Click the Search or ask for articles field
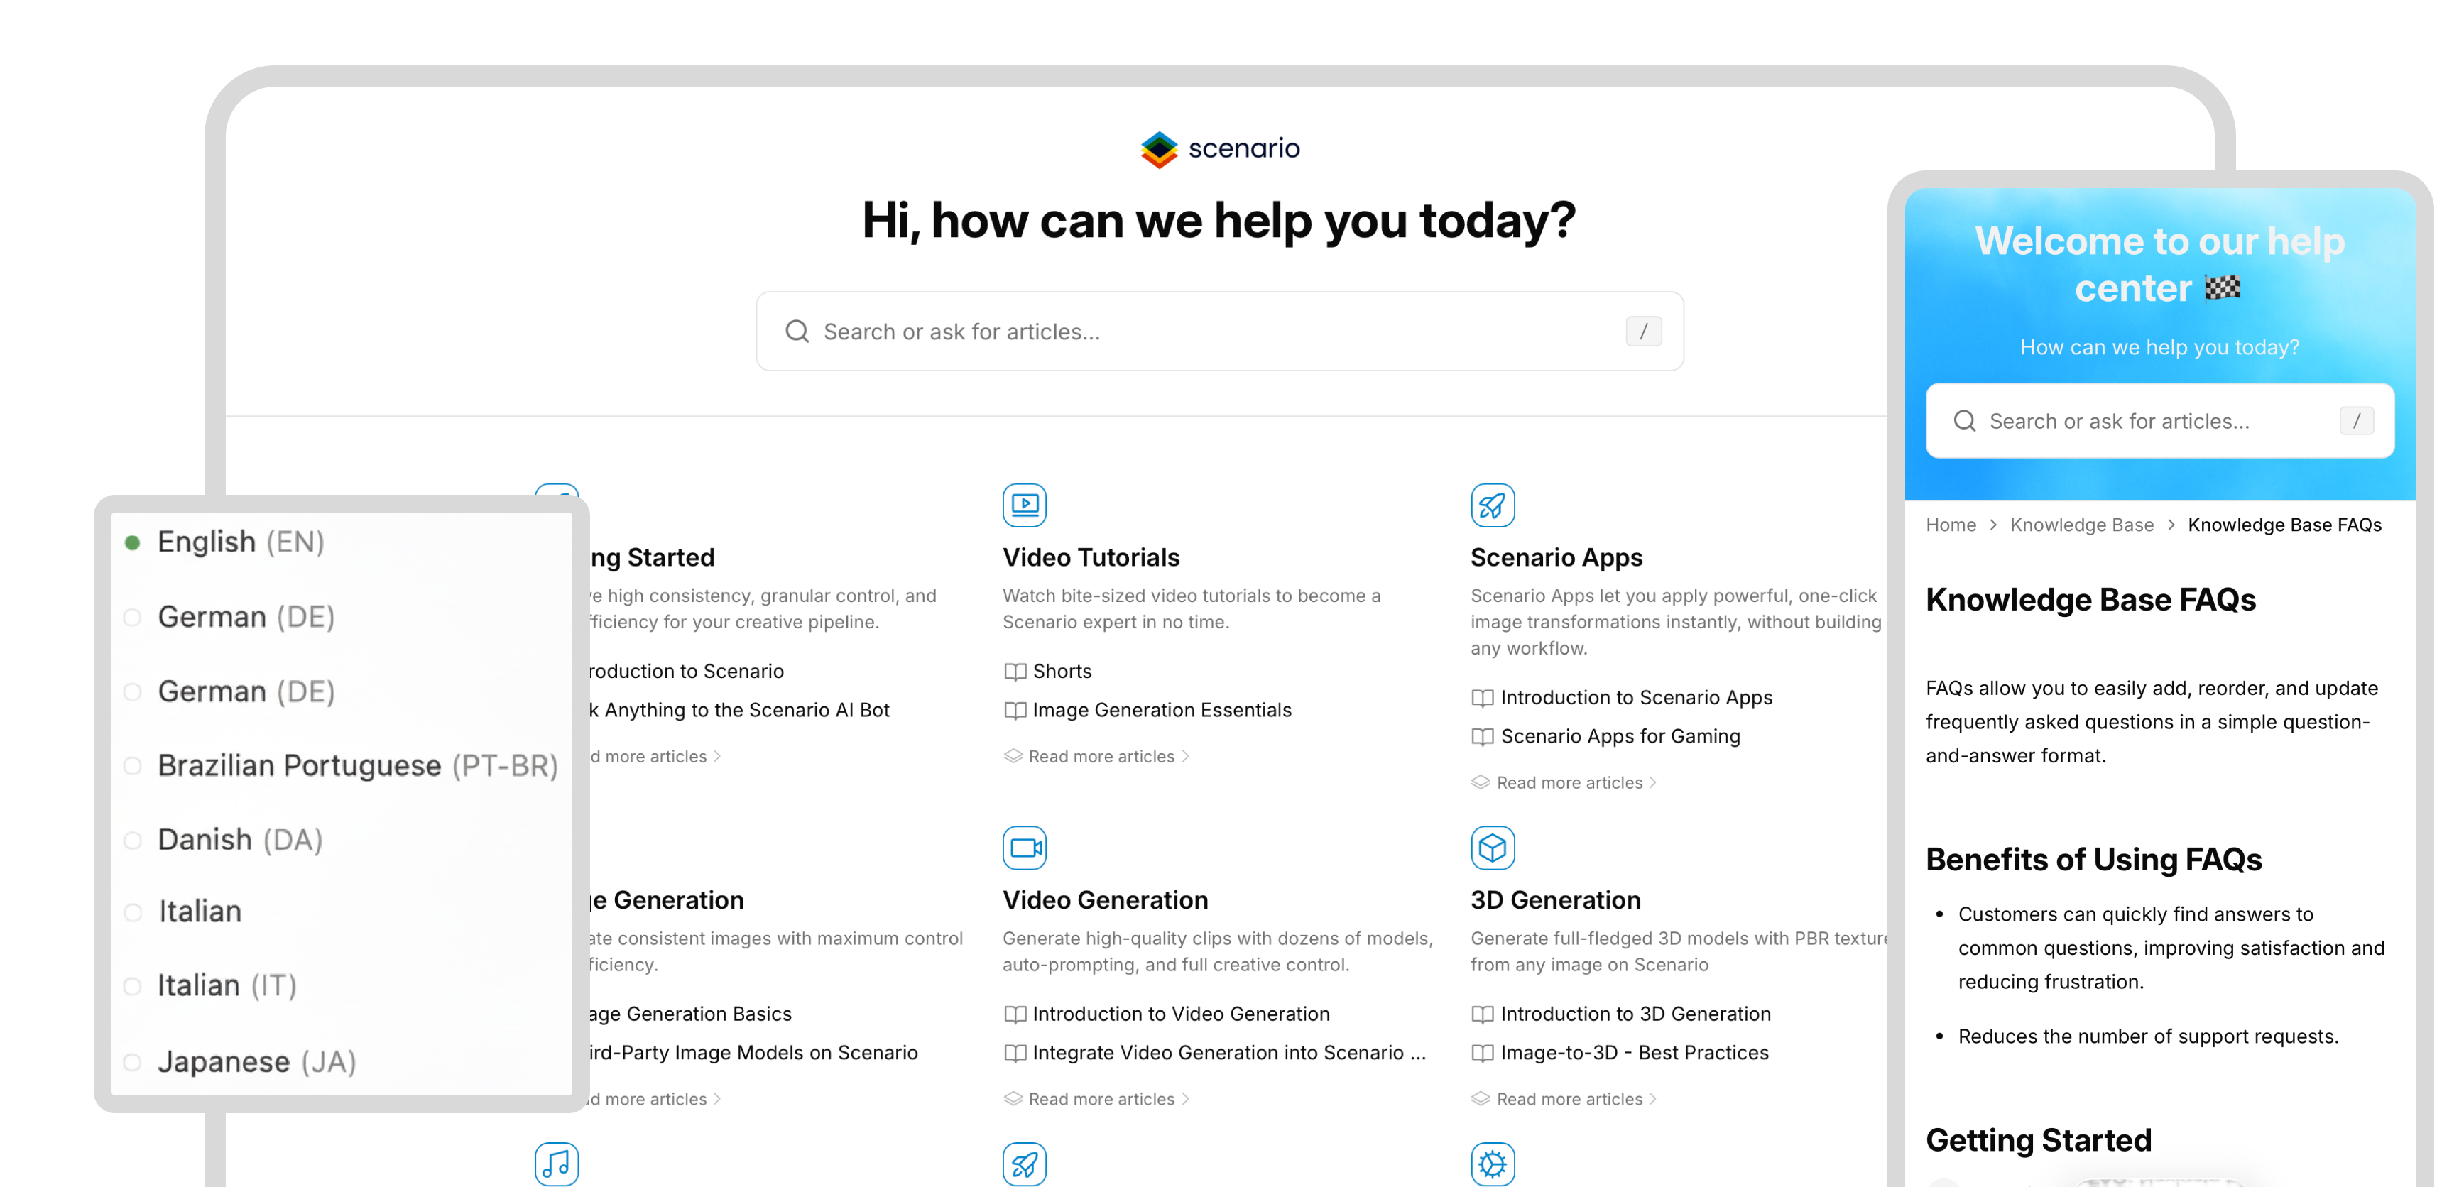The height and width of the screenshot is (1187, 2437). [x=1219, y=331]
